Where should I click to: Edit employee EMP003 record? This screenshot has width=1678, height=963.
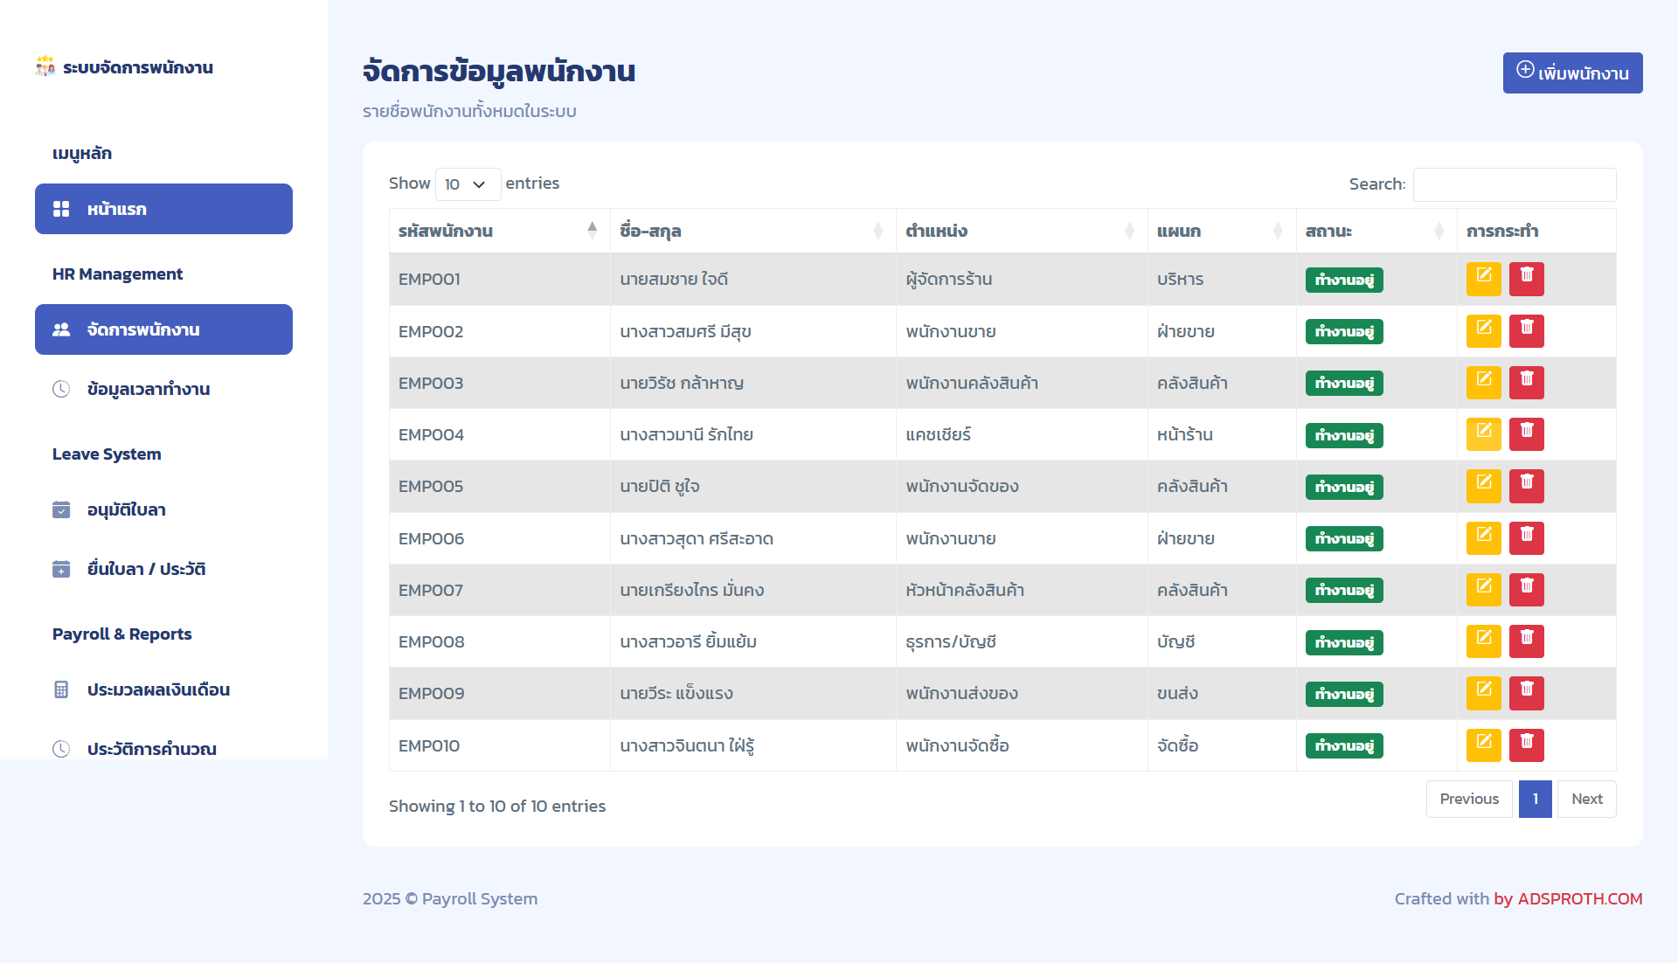pyautogui.click(x=1483, y=383)
